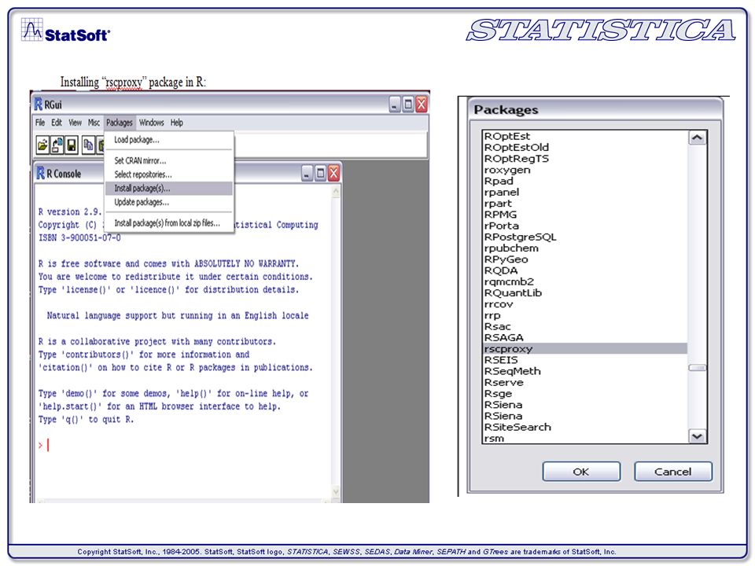This screenshot has width=755, height=566.
Task: Select RSAGA in the Packages list
Action: tap(585, 337)
